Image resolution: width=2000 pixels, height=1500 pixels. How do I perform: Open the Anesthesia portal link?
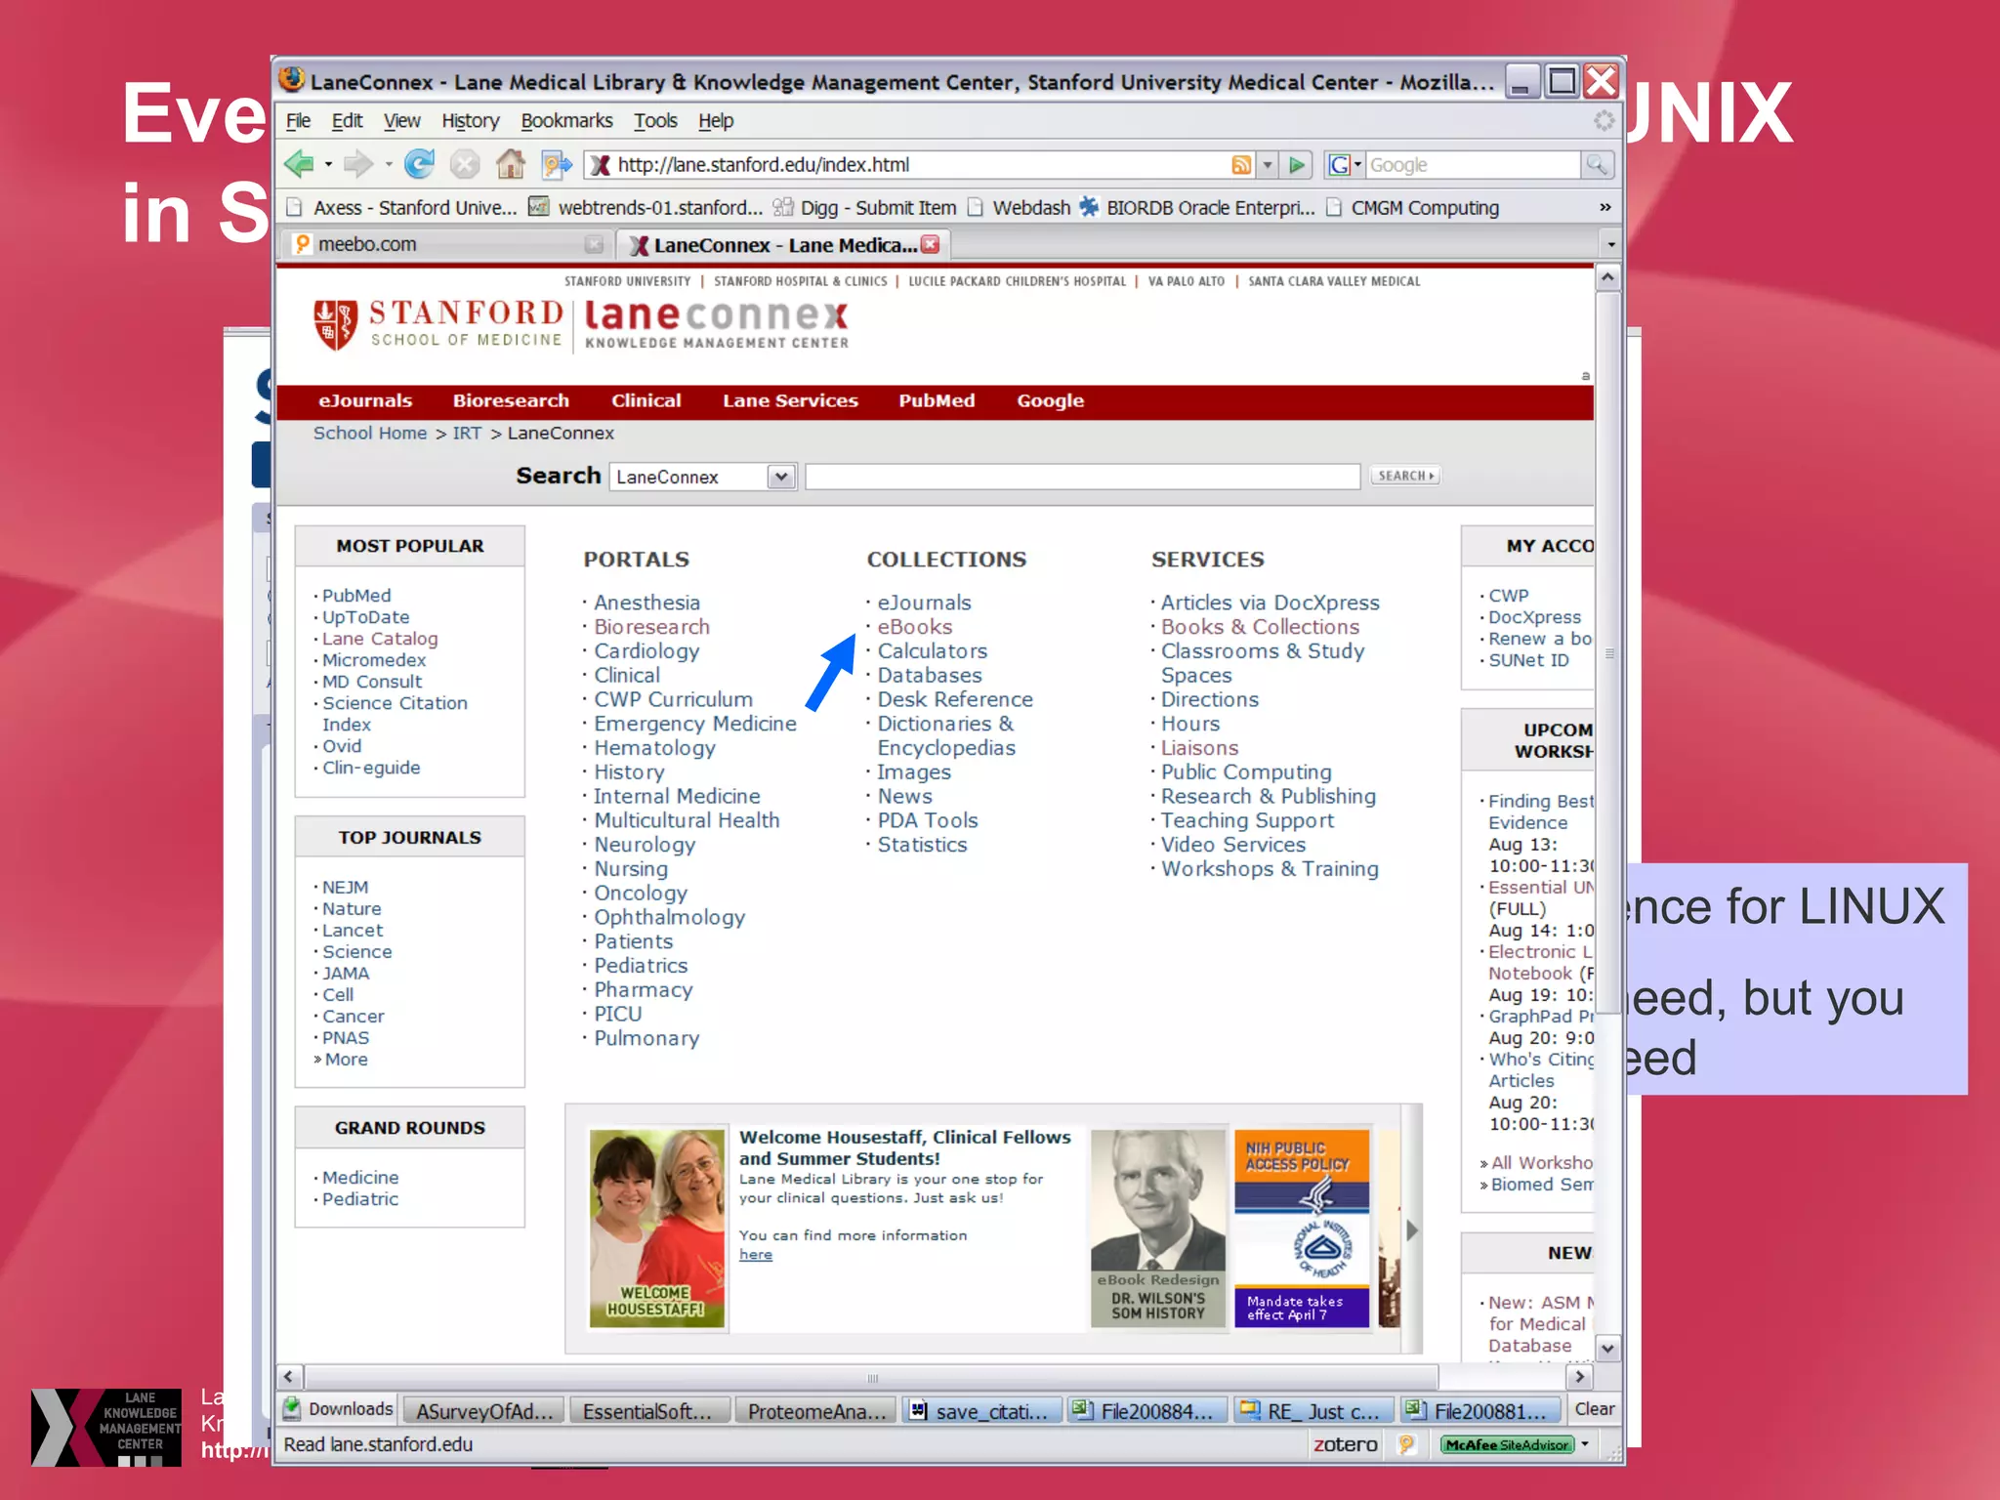[x=646, y=603]
